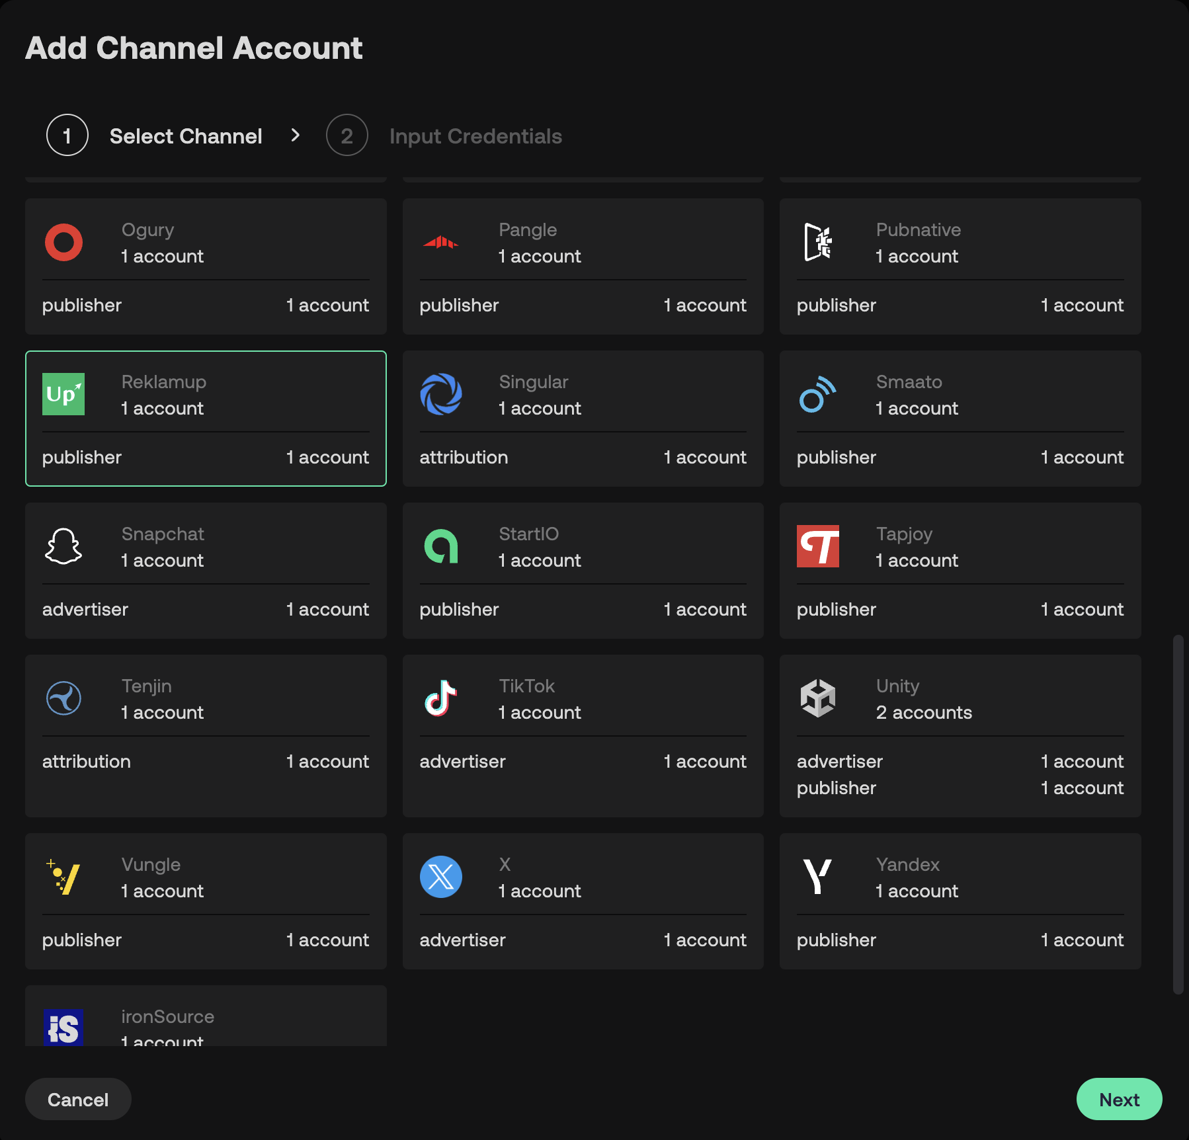The height and width of the screenshot is (1140, 1189).
Task: Click Singular's attribution row
Action: point(583,458)
